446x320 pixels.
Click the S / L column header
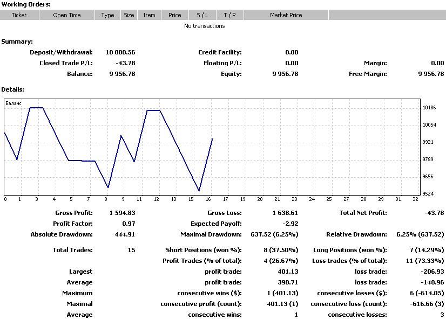pos(202,15)
